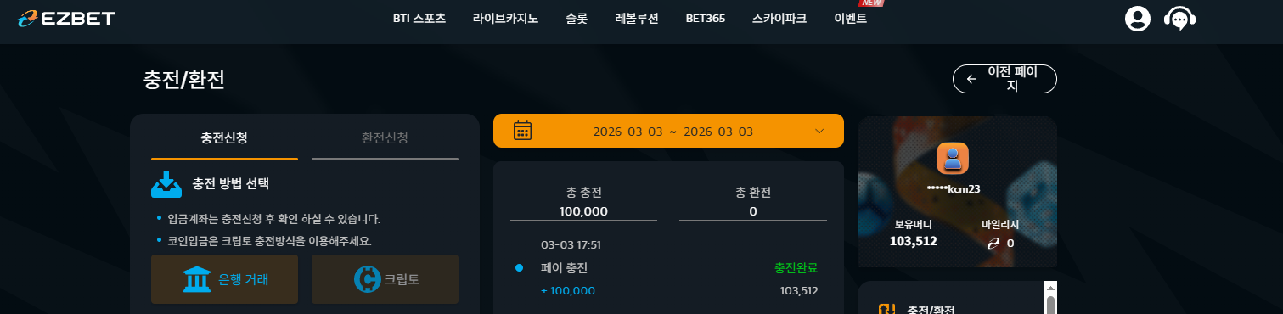Click the bank icon for 은행 거래
1283x314 pixels.
pos(197,278)
